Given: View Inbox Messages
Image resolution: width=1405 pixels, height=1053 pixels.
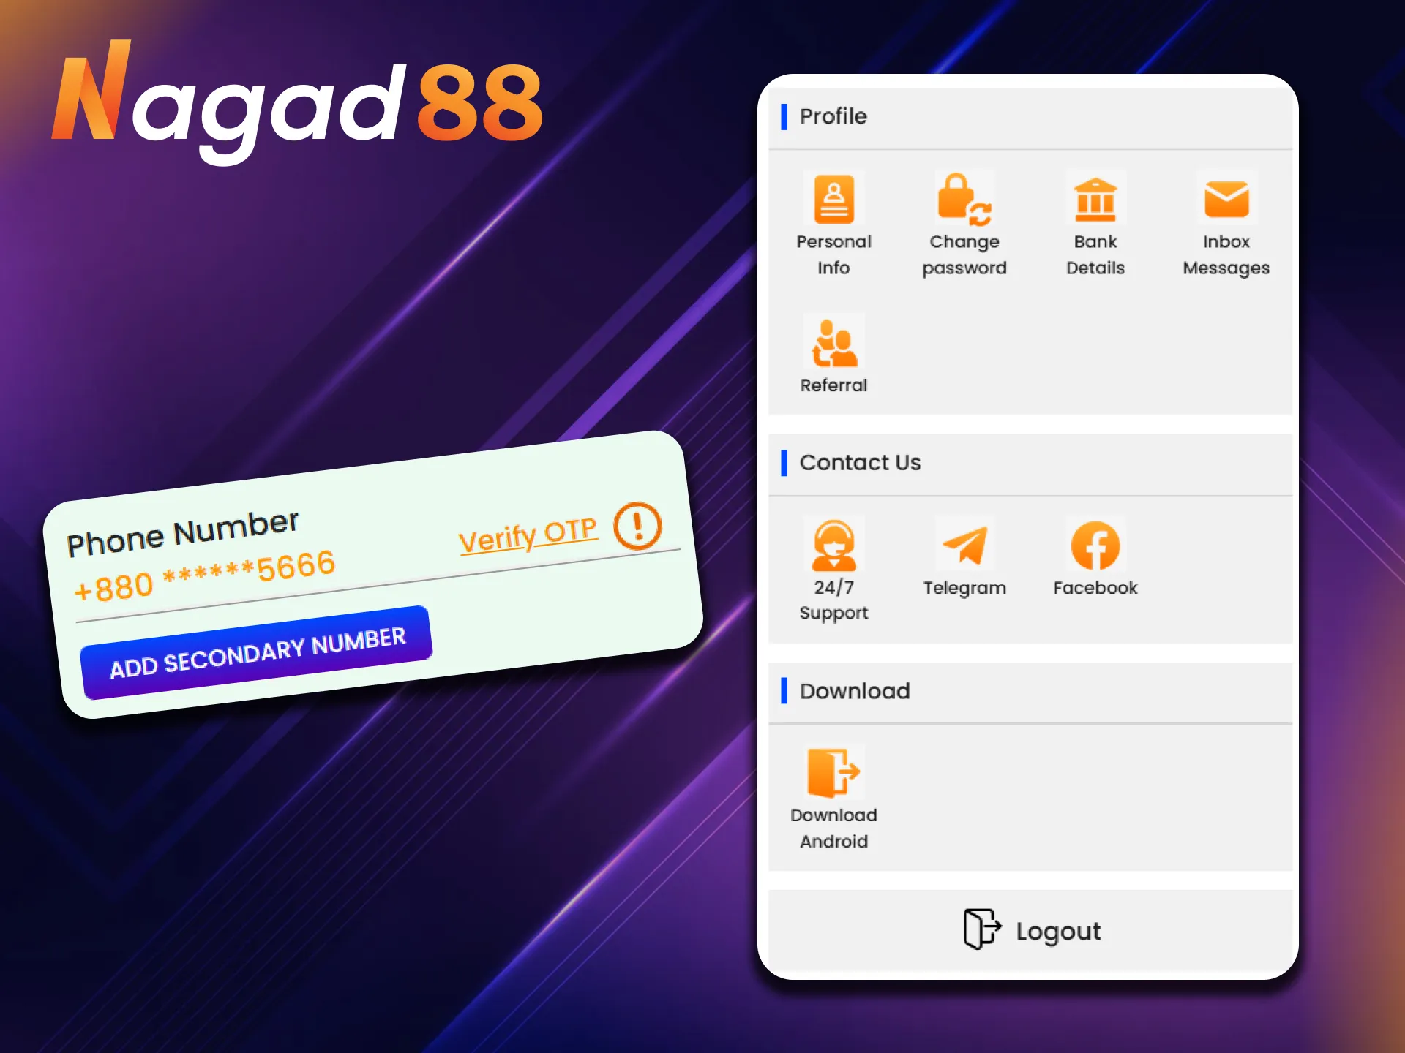Looking at the screenshot, I should coord(1227,222).
